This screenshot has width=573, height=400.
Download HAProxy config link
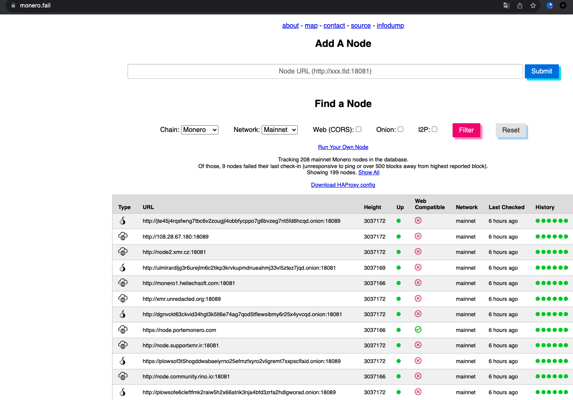343,185
